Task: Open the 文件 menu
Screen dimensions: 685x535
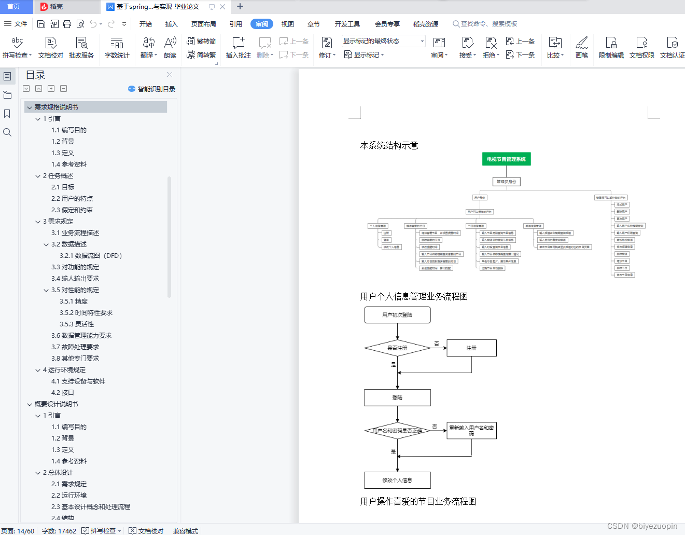Action: [16, 24]
